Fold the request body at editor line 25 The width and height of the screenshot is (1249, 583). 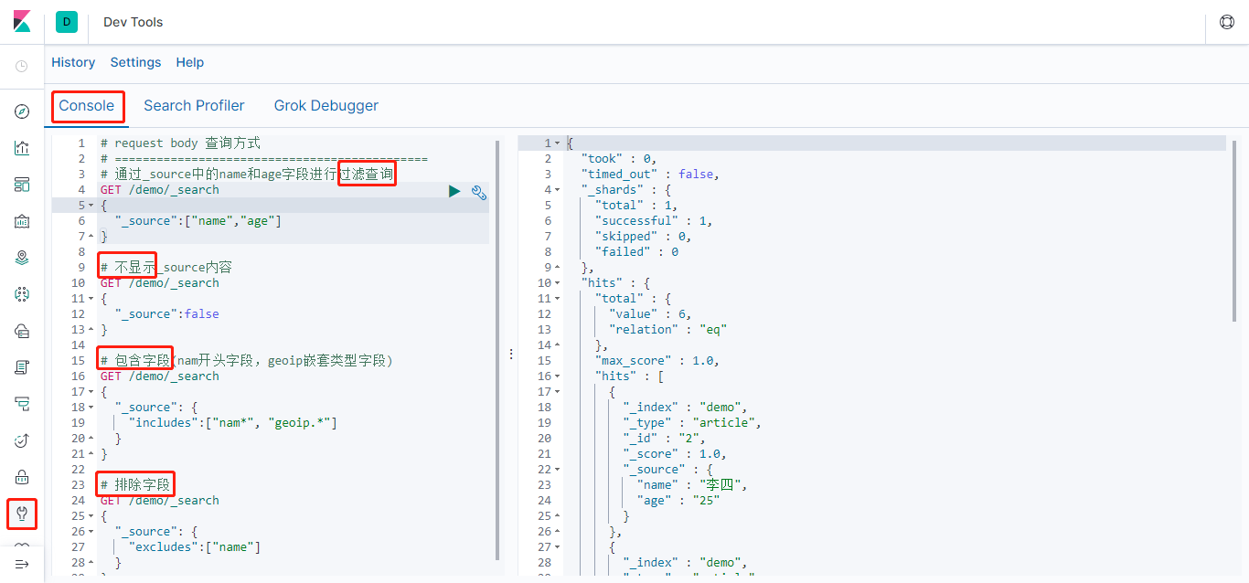[91, 516]
